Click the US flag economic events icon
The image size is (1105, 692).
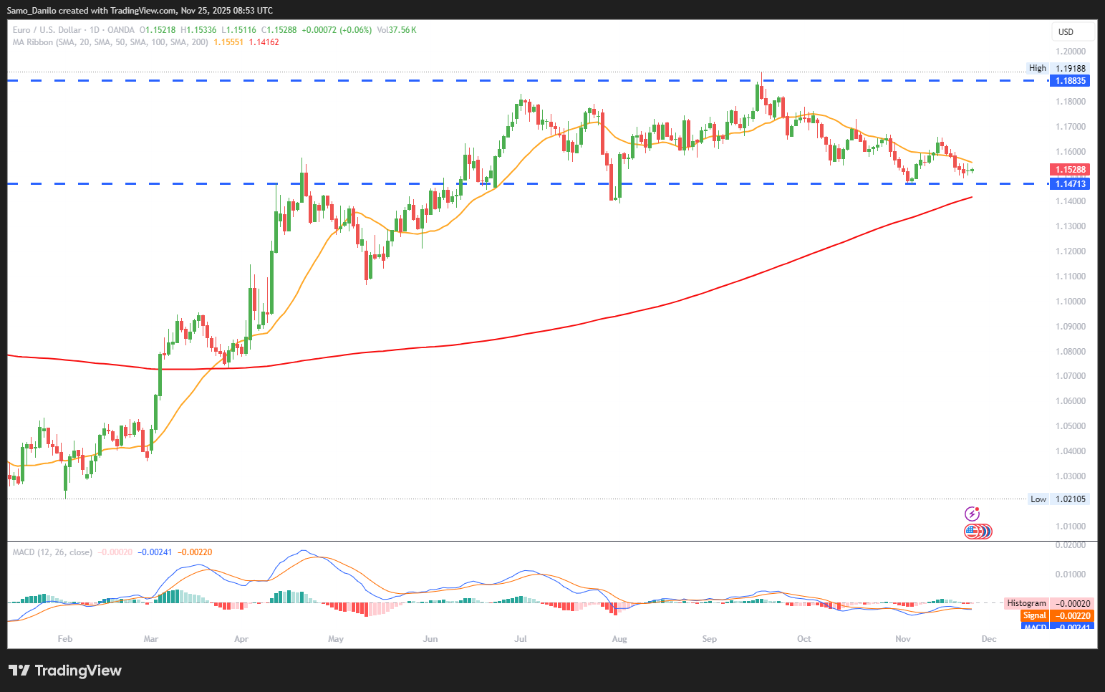tap(973, 532)
